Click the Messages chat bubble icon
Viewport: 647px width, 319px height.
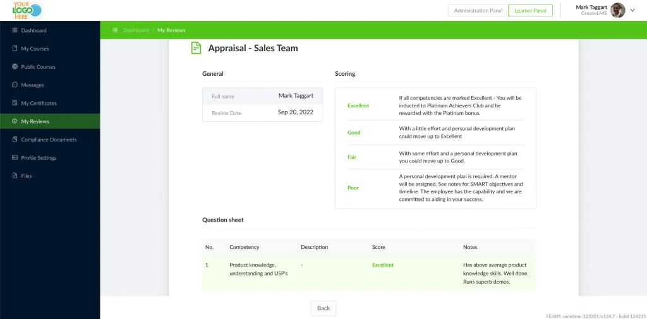pos(15,85)
